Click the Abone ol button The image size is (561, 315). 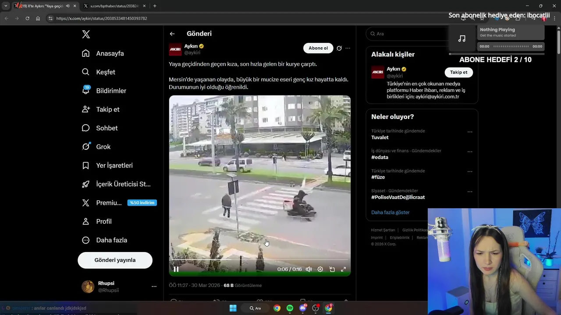318,48
